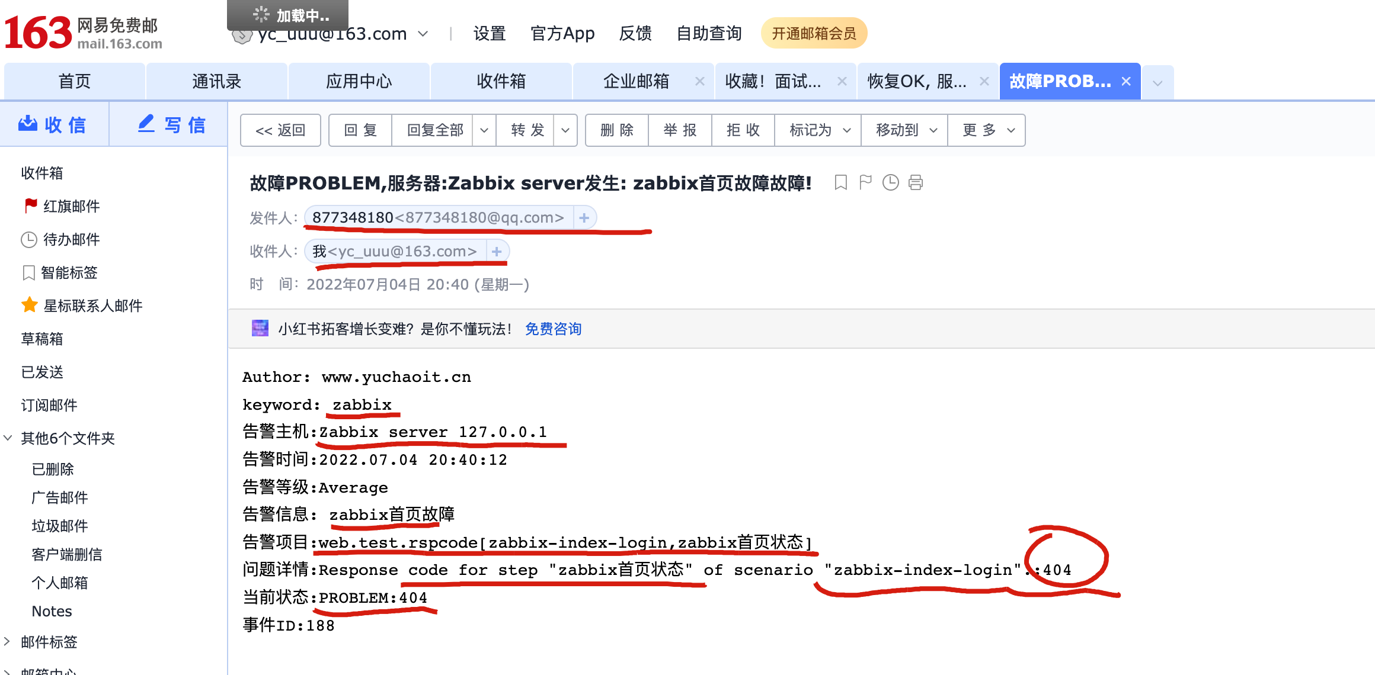Click the clock to-do icon near subject

click(x=890, y=182)
